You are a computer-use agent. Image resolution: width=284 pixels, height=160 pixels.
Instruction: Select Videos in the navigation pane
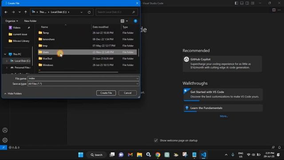pos(17,28)
